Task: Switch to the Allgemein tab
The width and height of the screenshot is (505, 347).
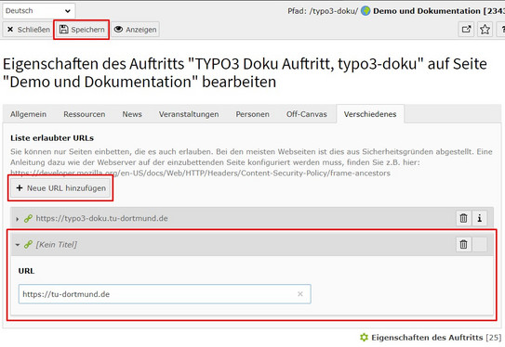Action: point(28,114)
